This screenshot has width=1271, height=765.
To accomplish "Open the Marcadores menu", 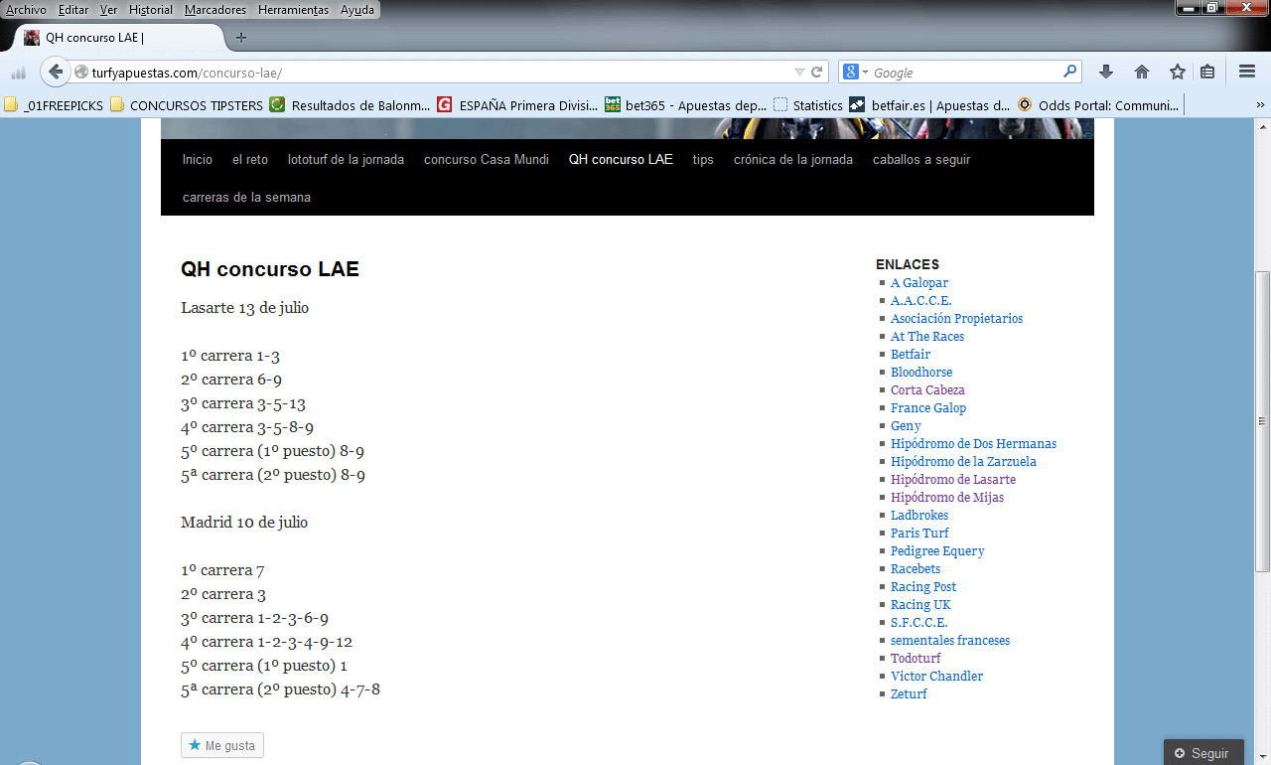I will tap(214, 10).
